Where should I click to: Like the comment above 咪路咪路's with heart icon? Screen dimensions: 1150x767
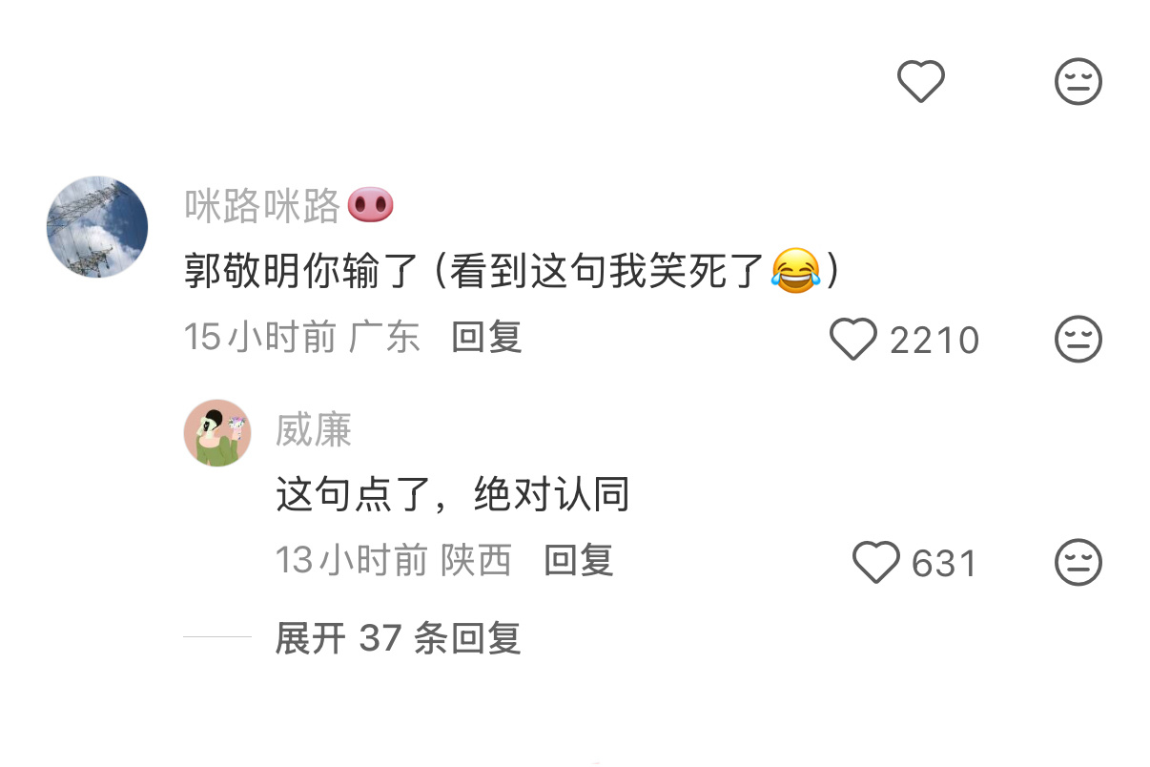(921, 82)
